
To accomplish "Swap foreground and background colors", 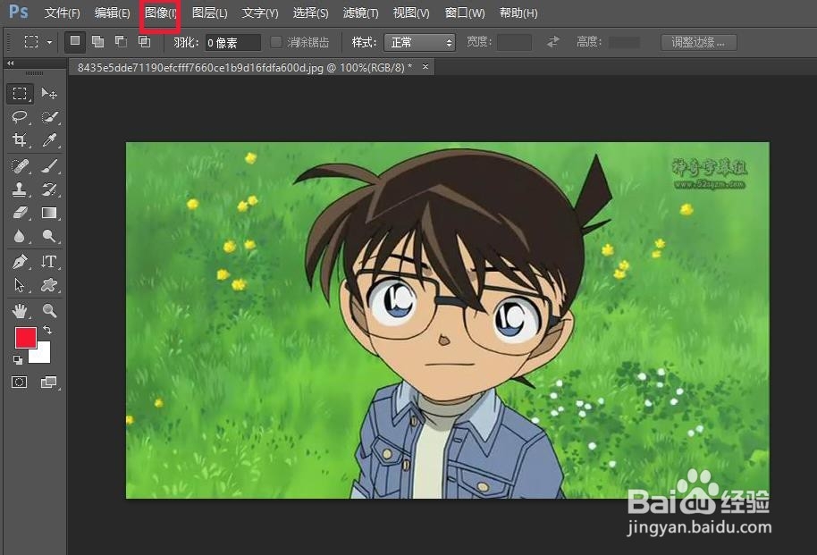I will click(47, 330).
